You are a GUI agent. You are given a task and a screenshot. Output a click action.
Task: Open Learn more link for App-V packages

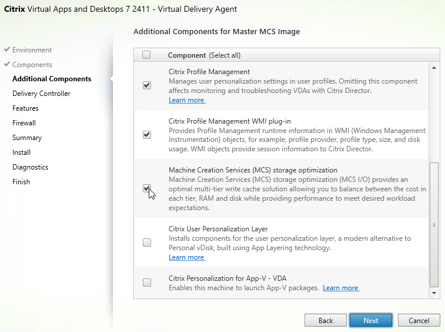[x=341, y=288]
